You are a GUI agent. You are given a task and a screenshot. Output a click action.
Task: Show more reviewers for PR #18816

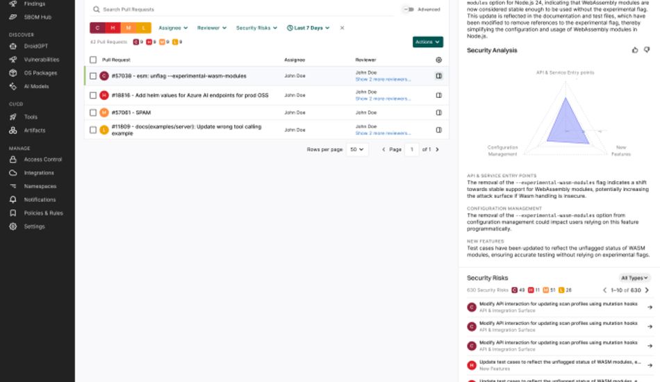coord(383,99)
